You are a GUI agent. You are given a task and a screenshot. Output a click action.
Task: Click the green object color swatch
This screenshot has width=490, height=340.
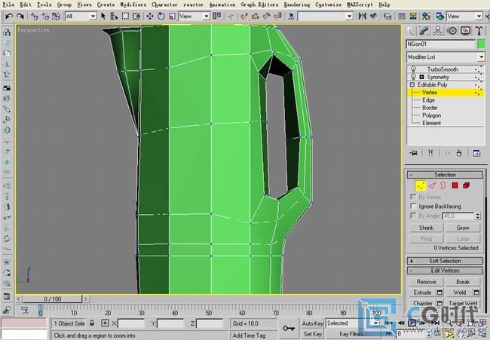[x=481, y=44]
